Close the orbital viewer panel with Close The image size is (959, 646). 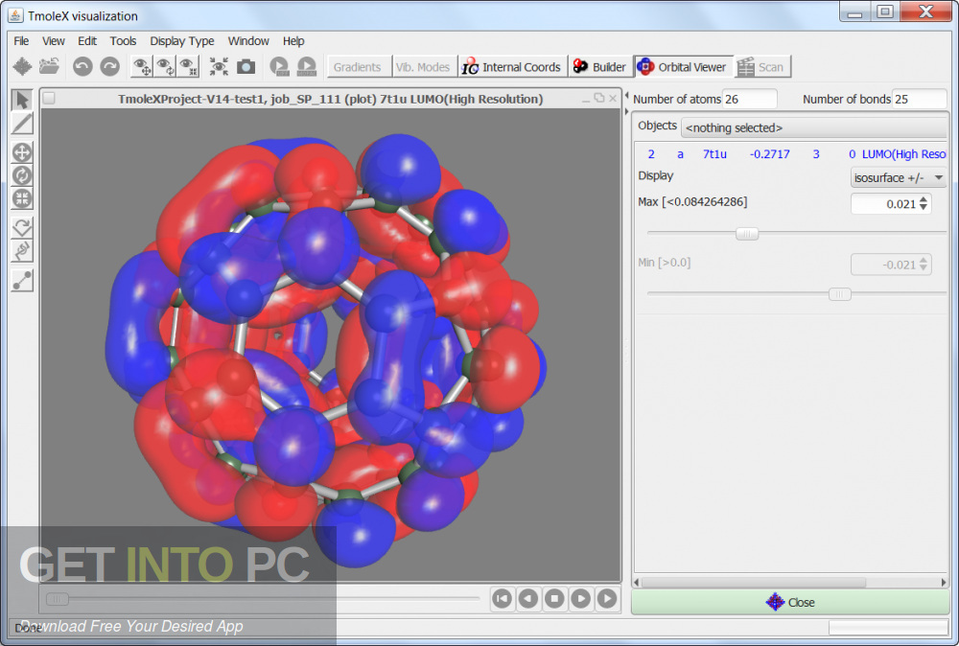pyautogui.click(x=790, y=603)
